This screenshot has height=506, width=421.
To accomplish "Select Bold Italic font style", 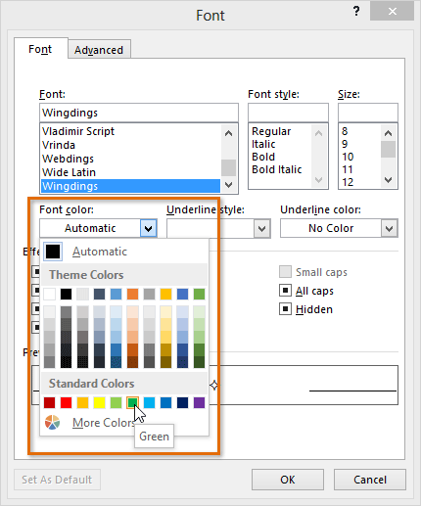I will tap(277, 169).
